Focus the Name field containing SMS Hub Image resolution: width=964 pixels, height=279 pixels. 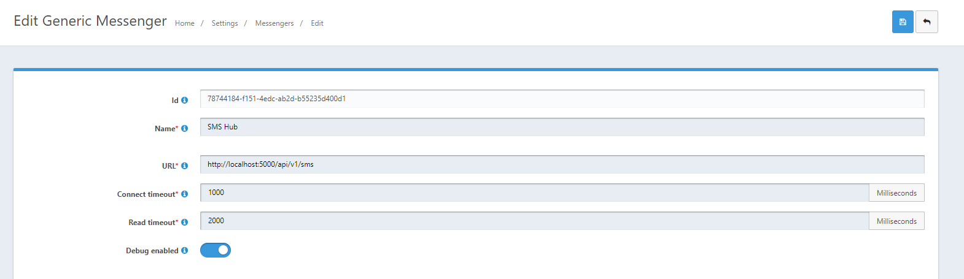tap(562, 127)
